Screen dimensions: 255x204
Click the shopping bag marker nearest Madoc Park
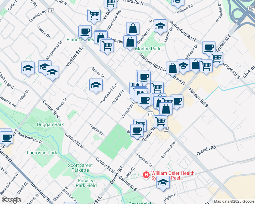pos(130,42)
